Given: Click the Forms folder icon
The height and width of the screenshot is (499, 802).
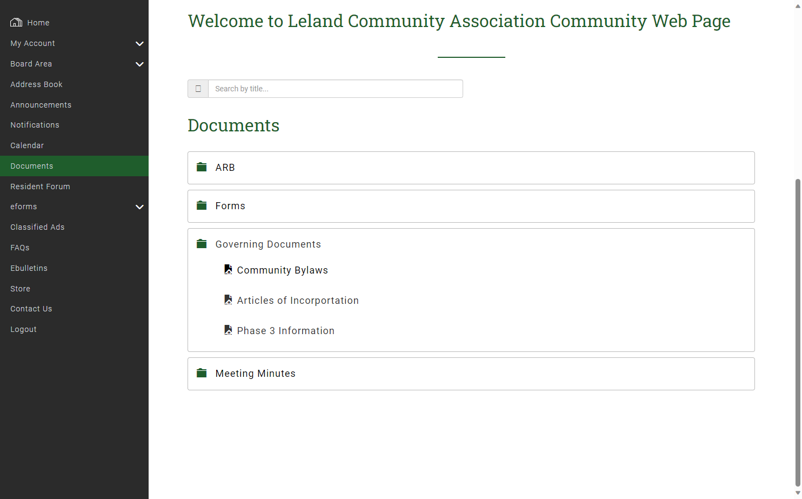Looking at the screenshot, I should tap(202, 205).
